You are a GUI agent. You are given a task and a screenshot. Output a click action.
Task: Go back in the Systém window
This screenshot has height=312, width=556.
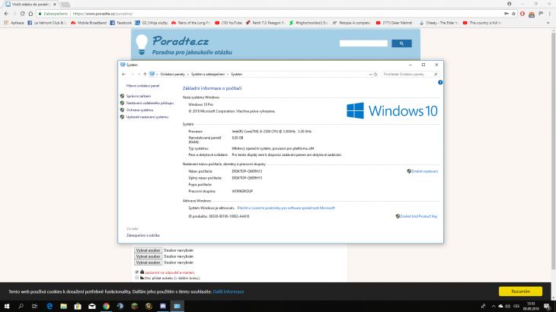click(x=123, y=75)
